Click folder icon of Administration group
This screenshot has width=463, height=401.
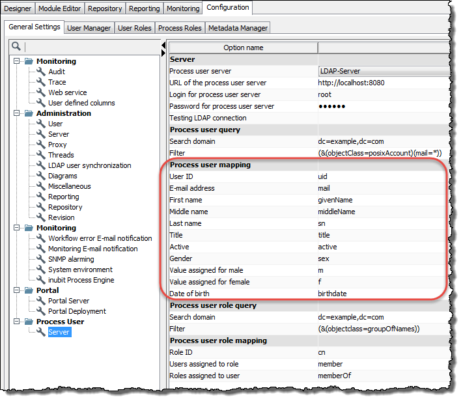pos(29,113)
